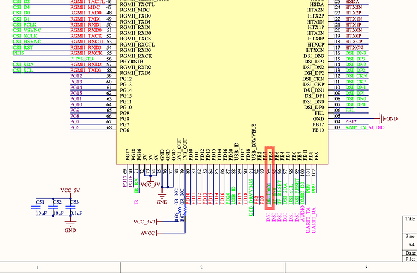Click border zone marker 2
Screen dimensions: 417x273
[202, 268]
